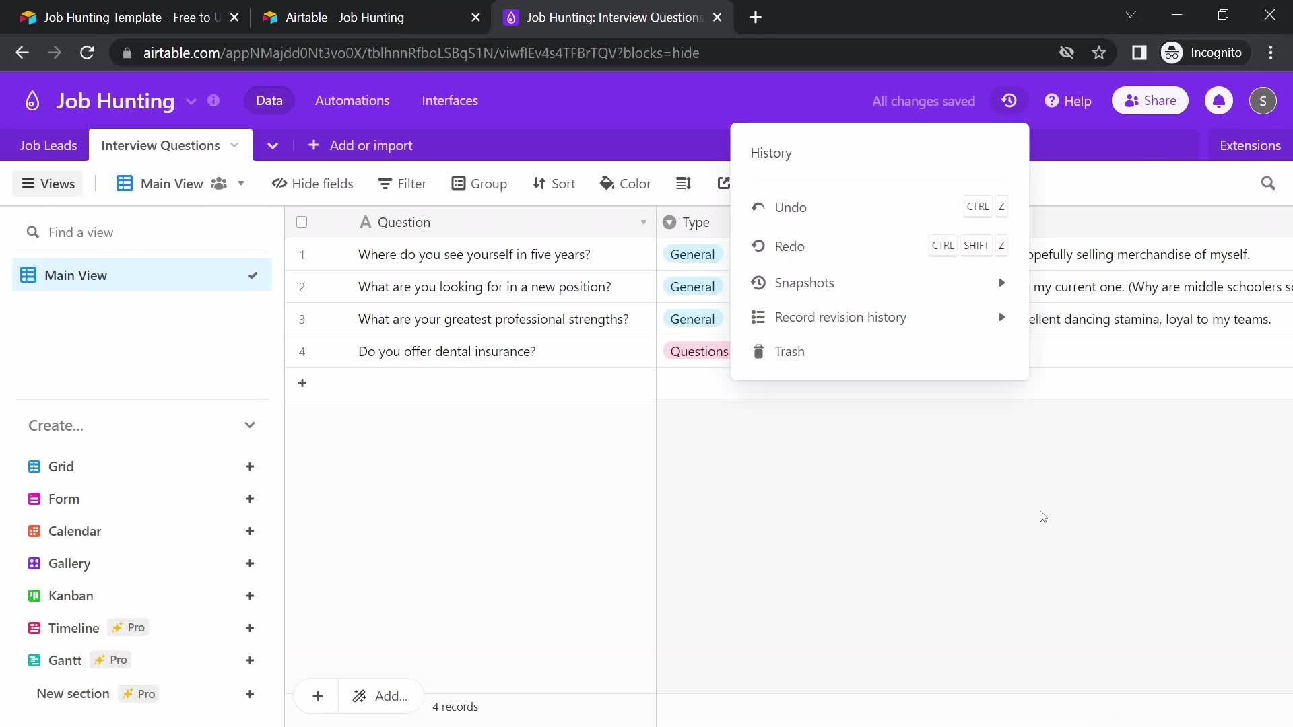Open the Trash in history panel
This screenshot has width=1293, height=727.
click(791, 351)
